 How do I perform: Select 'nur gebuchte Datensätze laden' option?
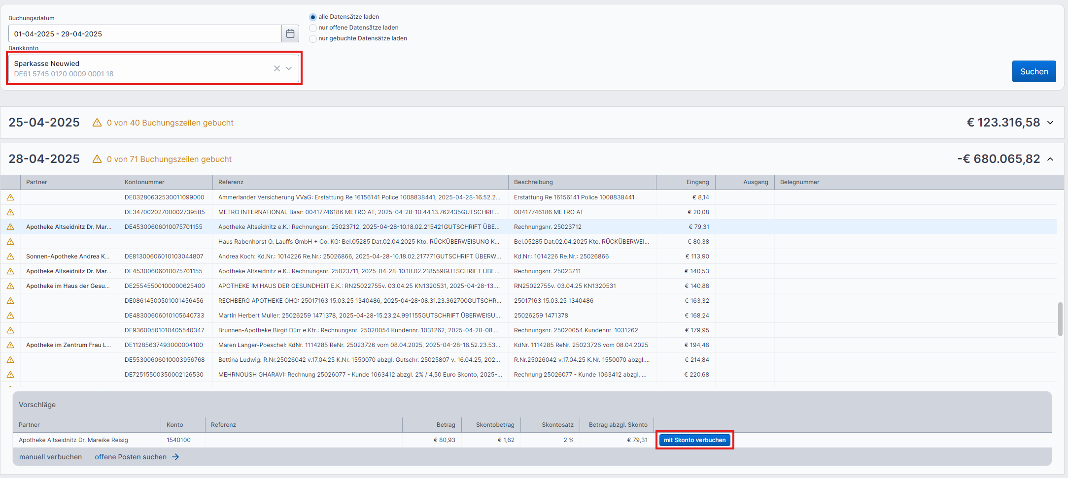pos(313,39)
